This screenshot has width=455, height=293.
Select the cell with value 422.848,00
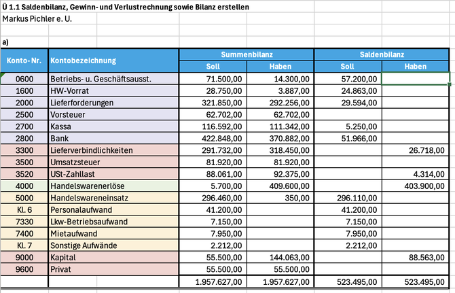tap(216, 138)
